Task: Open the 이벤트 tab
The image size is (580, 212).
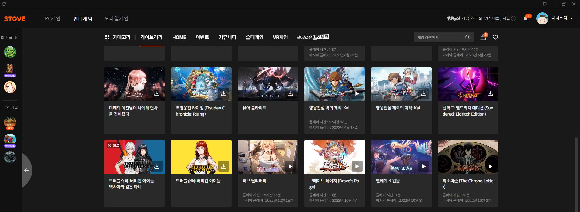Action: pos(202,37)
